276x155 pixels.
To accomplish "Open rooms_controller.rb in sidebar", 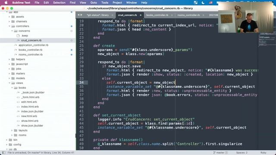I will (31, 55).
